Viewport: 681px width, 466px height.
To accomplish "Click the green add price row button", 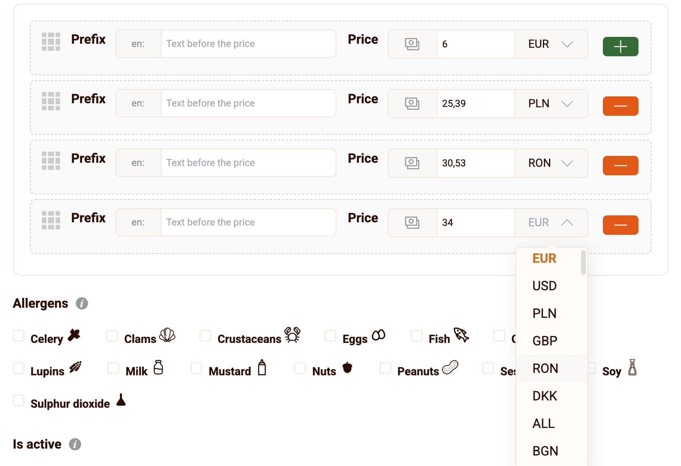I will point(620,47).
